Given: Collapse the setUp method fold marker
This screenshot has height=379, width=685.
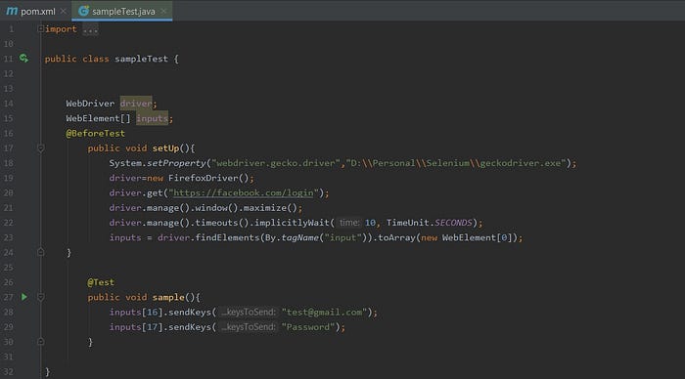Looking at the screenshot, I should pyautogui.click(x=41, y=148).
